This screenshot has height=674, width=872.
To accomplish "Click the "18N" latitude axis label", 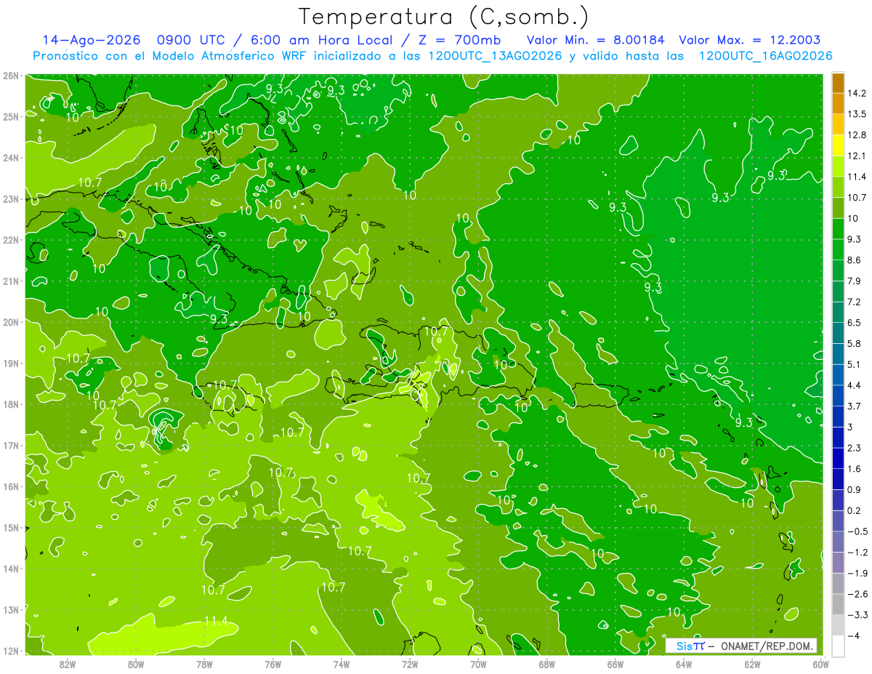I will pos(11,404).
